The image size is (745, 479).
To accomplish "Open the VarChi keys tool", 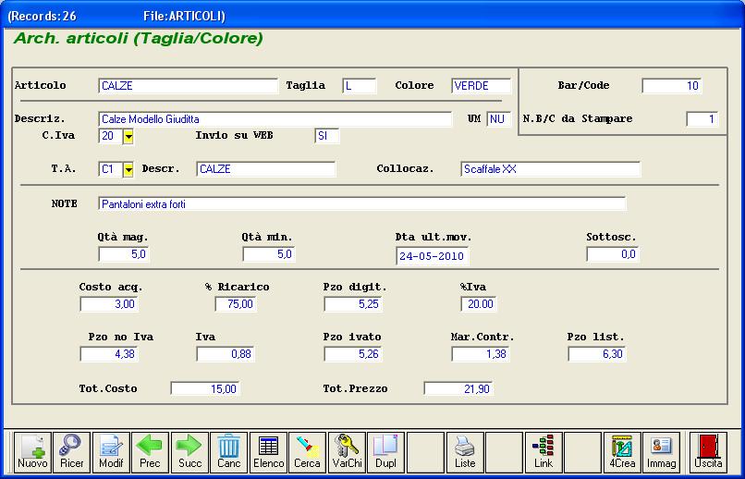I will (347, 452).
